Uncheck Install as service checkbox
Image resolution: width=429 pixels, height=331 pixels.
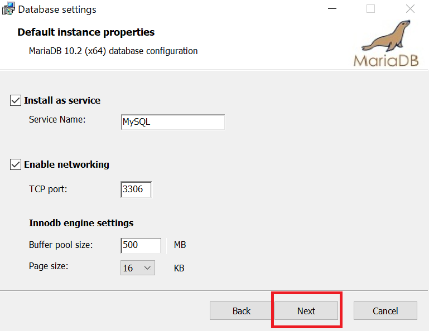(16, 100)
